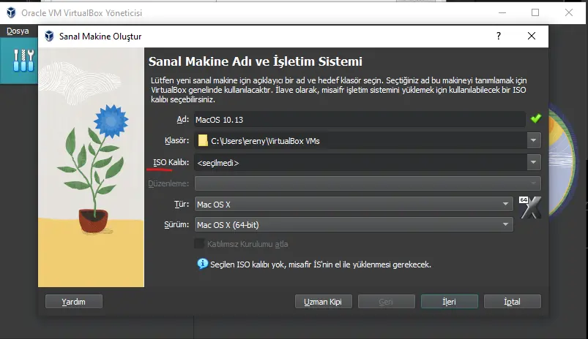The width and height of the screenshot is (588, 339).
Task: Click the Klasör path C:\Users\ereny\VirtualBox VMs
Action: [265, 141]
